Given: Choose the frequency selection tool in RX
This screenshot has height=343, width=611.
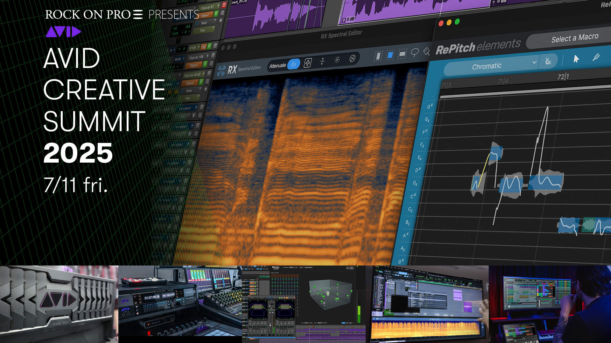Looking at the screenshot, I should [402, 54].
